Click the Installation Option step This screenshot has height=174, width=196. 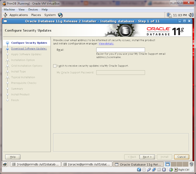23,60
